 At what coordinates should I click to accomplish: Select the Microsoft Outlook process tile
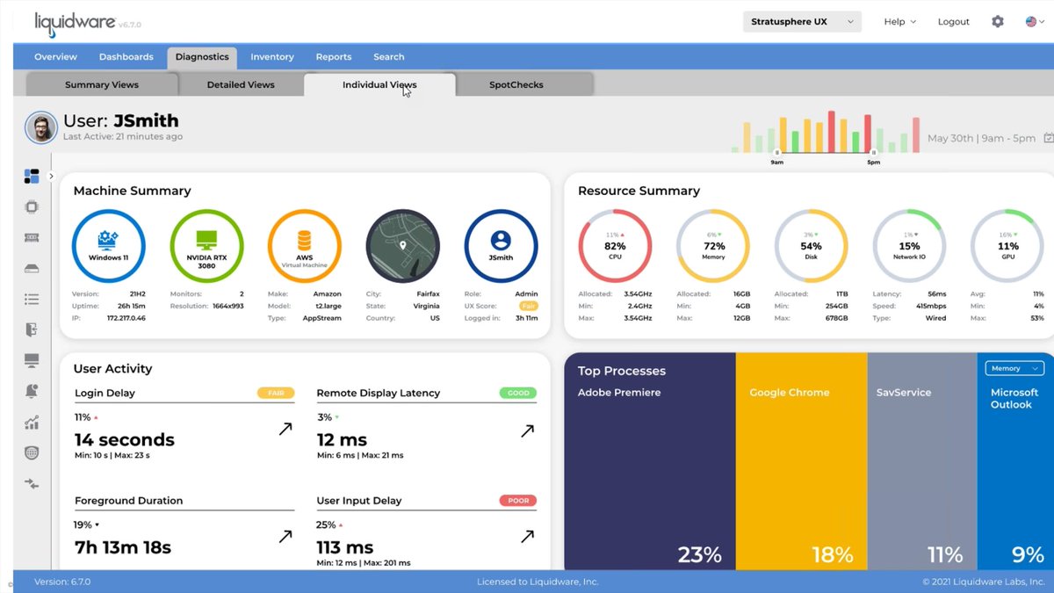[1015, 461]
